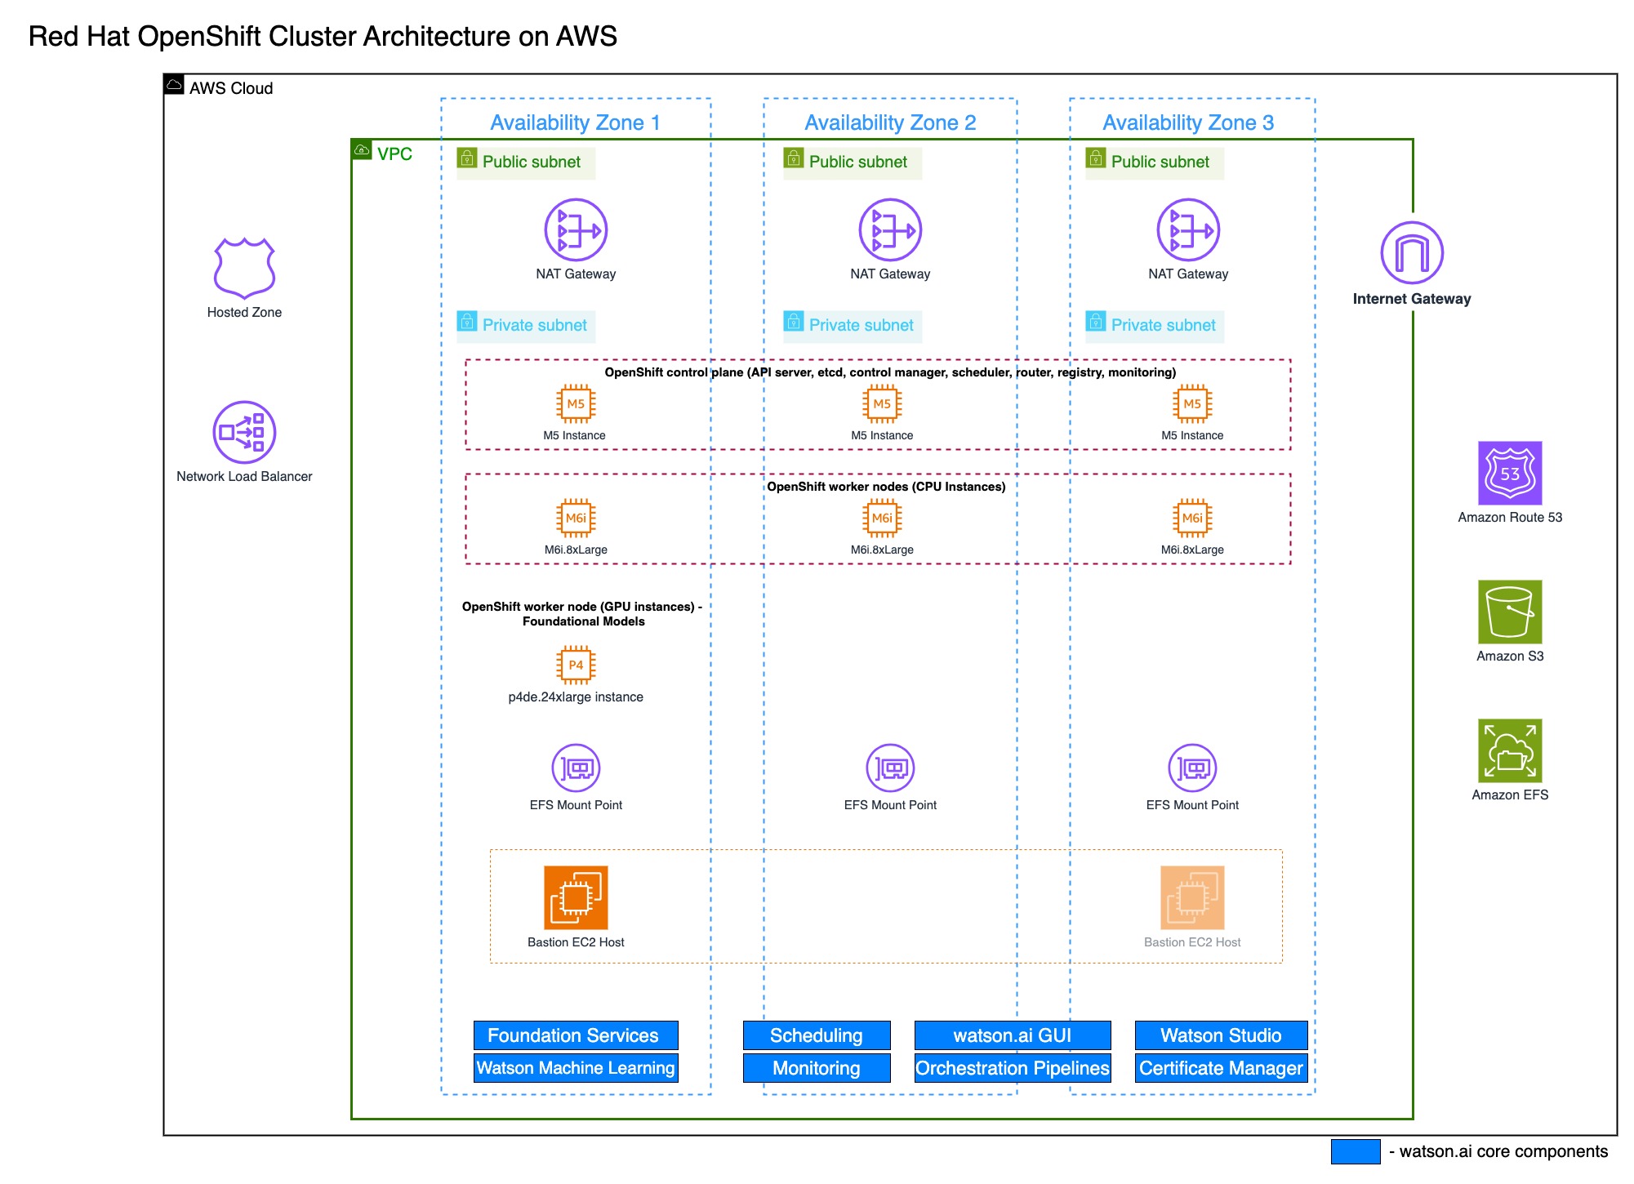
Task: Click the OpenShift worker nodes (CPU Instances) label
Action: [x=886, y=487]
